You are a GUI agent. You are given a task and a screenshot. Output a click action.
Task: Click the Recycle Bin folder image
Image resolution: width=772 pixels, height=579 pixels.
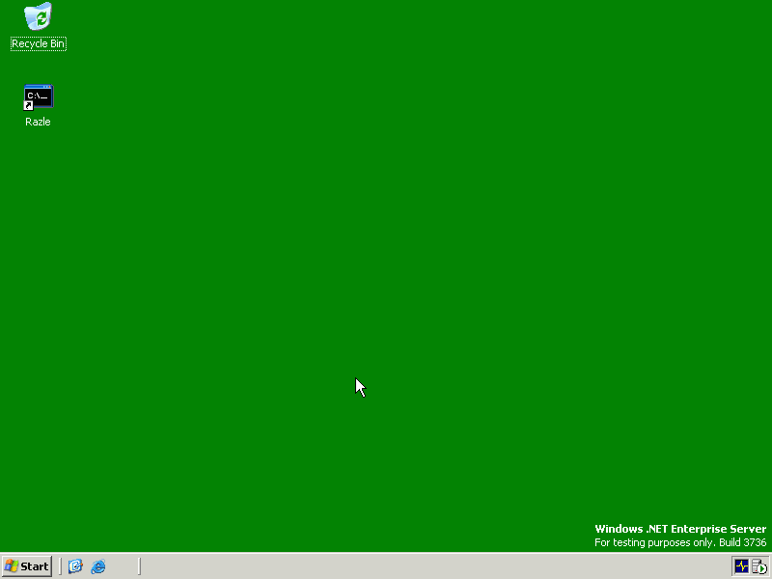pyautogui.click(x=38, y=16)
